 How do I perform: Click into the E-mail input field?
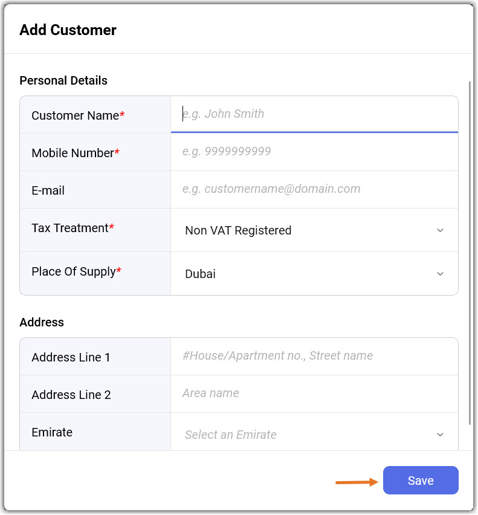[x=314, y=189]
